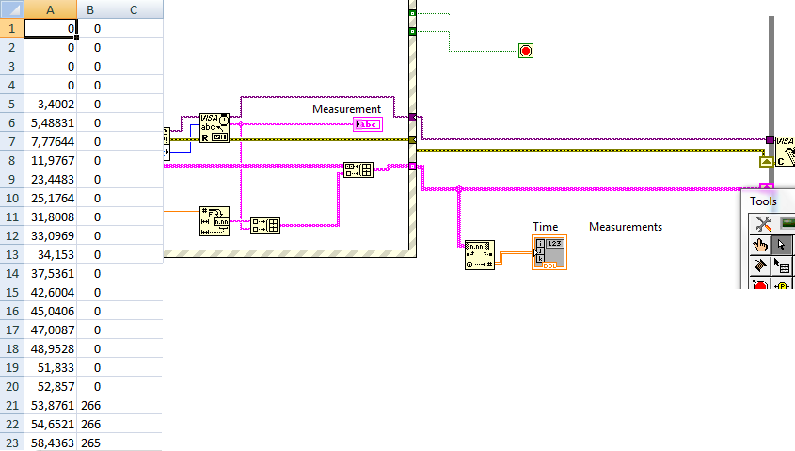Click the Measurements label
This screenshot has height=451, width=795.
pyautogui.click(x=626, y=227)
